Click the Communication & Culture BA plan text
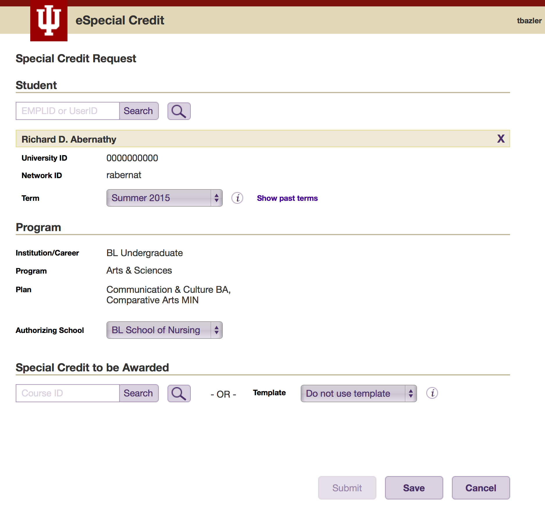This screenshot has height=507, width=545. click(168, 290)
